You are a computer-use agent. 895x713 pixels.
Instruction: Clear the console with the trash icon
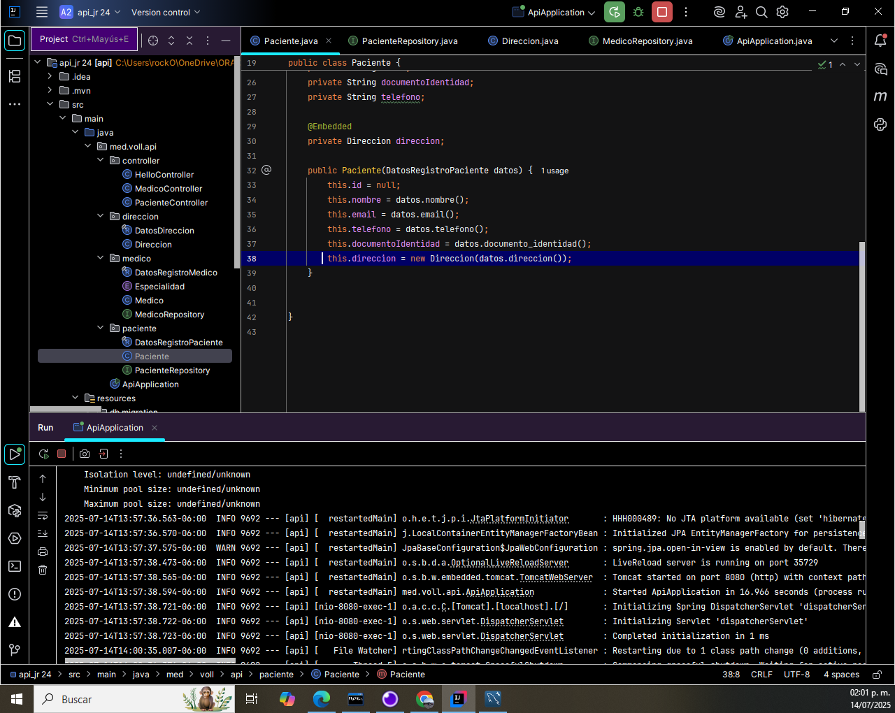43,570
